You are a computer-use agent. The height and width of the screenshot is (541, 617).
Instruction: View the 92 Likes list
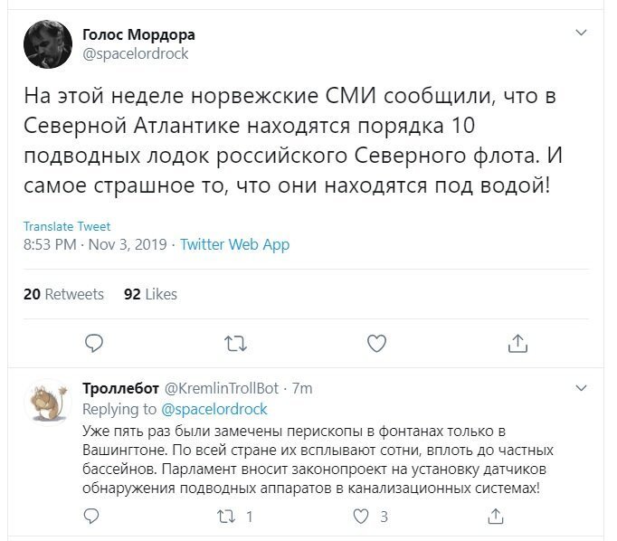[x=150, y=294]
